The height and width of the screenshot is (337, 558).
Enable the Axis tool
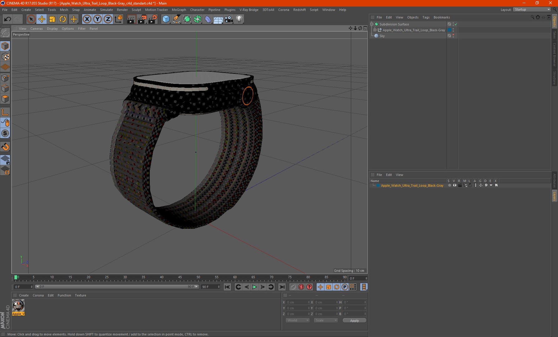[5, 112]
